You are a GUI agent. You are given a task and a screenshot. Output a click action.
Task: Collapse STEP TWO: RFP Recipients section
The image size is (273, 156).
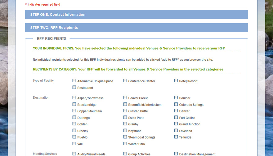136,28
